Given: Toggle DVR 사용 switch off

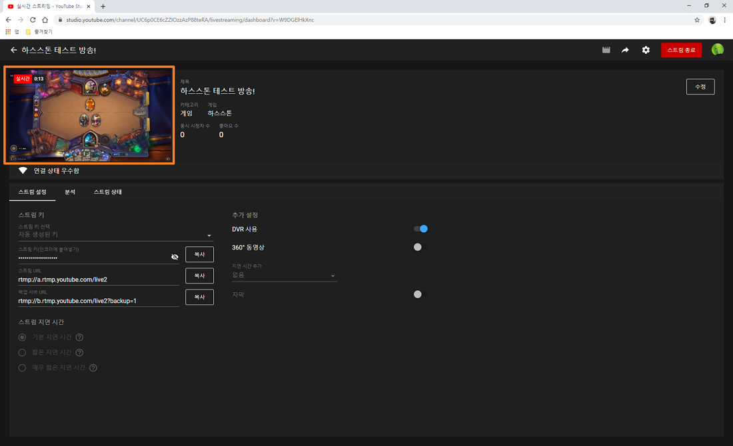Looking at the screenshot, I should [x=420, y=229].
